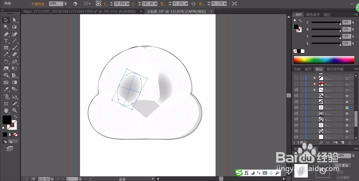The width and height of the screenshot is (359, 181).
Task: Pick a color from the spectrum bar
Action: pyautogui.click(x=324, y=60)
